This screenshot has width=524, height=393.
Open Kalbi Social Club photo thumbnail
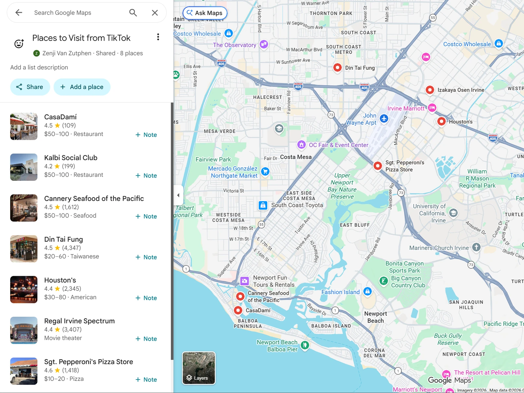pos(24,167)
